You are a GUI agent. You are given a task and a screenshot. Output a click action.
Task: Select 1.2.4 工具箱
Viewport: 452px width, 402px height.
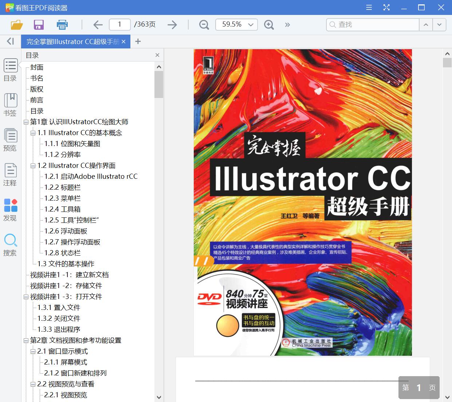pos(62,209)
